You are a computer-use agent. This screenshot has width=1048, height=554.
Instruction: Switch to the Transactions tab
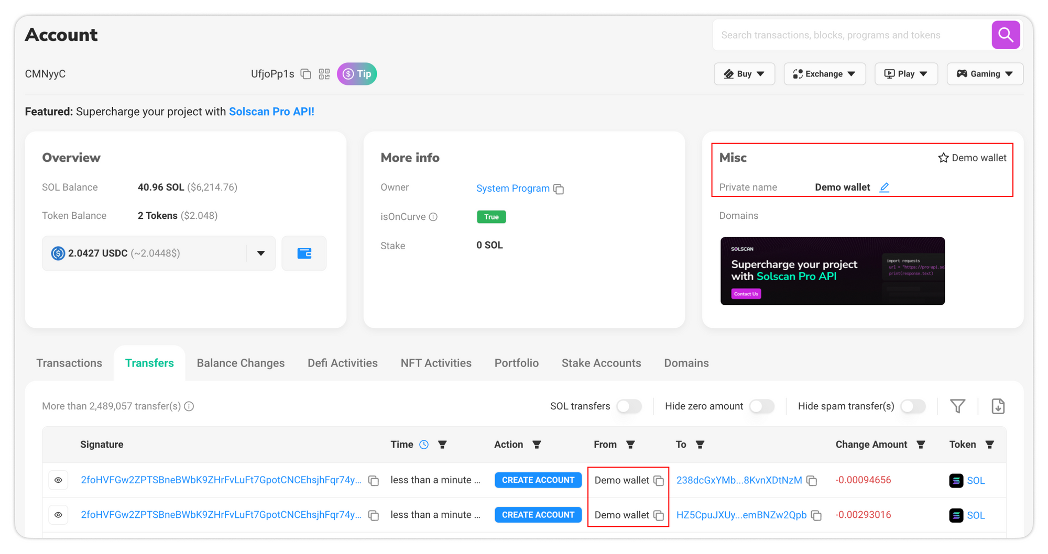pyautogui.click(x=69, y=363)
